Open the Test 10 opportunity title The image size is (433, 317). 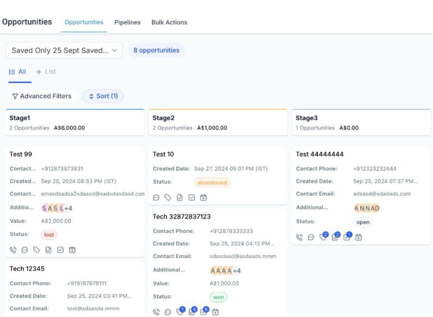point(163,154)
